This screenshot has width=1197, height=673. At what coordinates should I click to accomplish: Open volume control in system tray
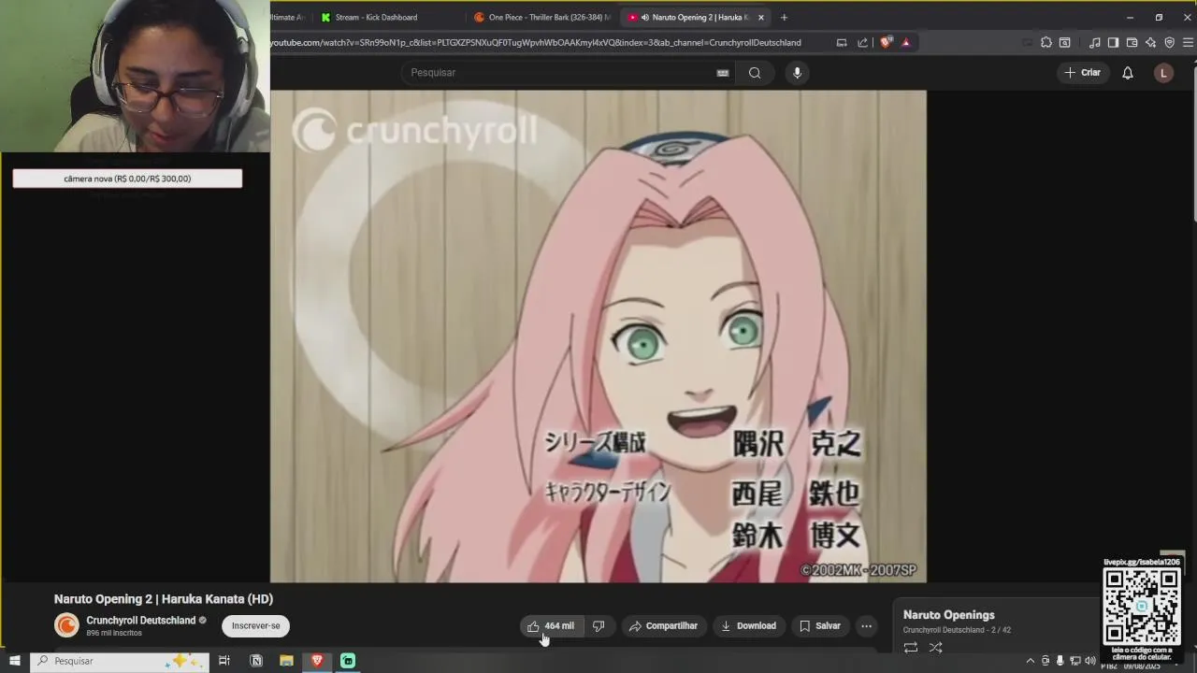(1090, 661)
